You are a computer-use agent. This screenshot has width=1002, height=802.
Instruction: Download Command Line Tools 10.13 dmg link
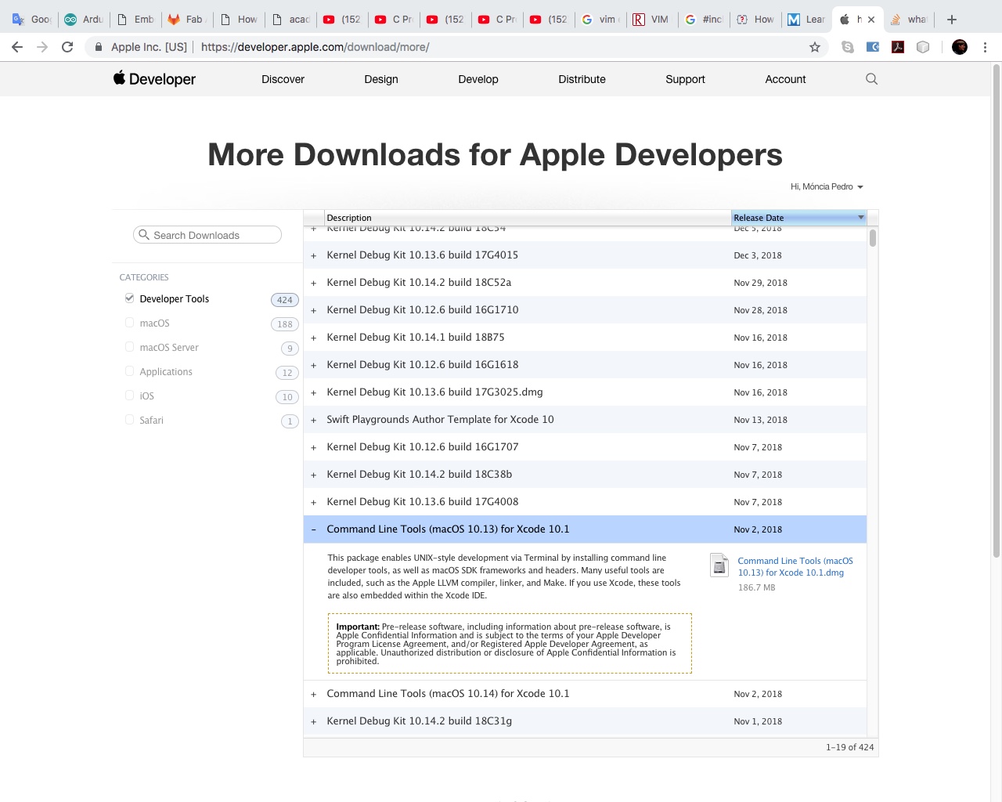pos(795,566)
